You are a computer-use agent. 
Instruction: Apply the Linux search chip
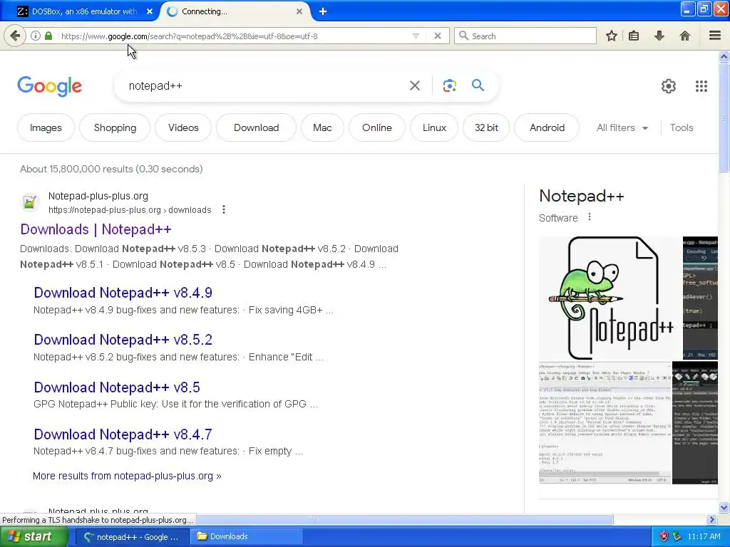[x=434, y=127]
